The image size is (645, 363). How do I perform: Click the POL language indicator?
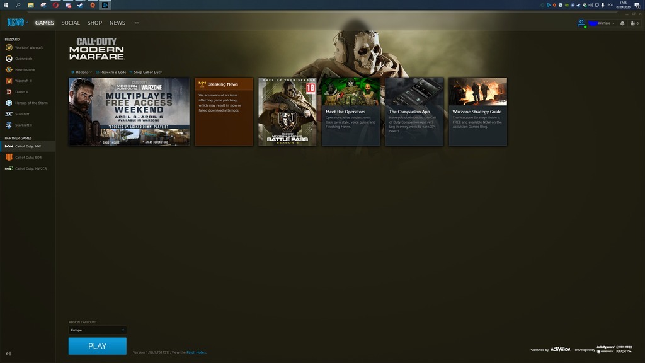pos(610,5)
